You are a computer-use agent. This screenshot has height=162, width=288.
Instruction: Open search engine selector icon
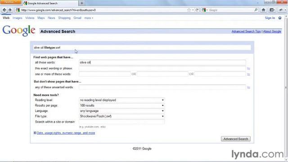tap(205, 10)
